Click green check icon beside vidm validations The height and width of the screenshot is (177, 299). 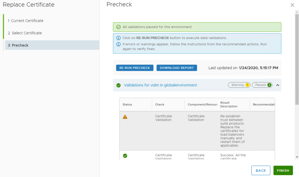point(119,85)
